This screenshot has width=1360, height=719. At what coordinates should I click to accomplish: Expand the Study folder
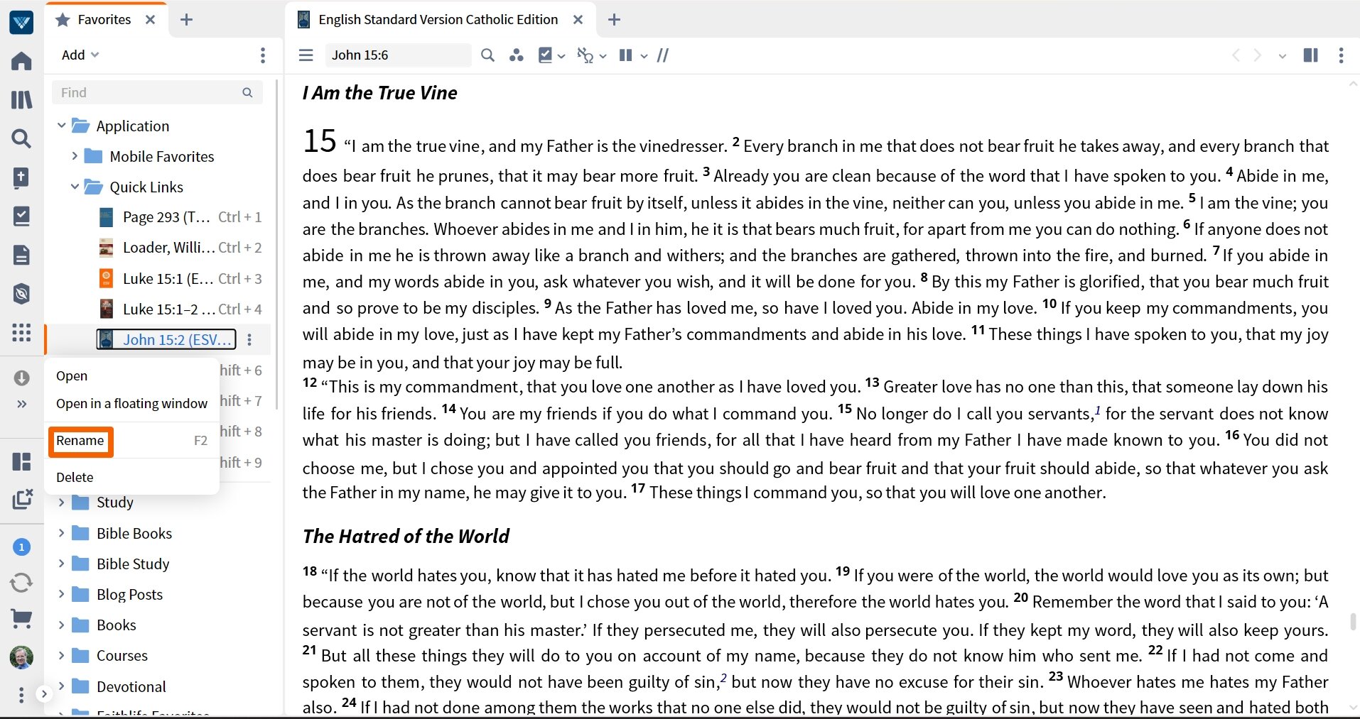[61, 503]
